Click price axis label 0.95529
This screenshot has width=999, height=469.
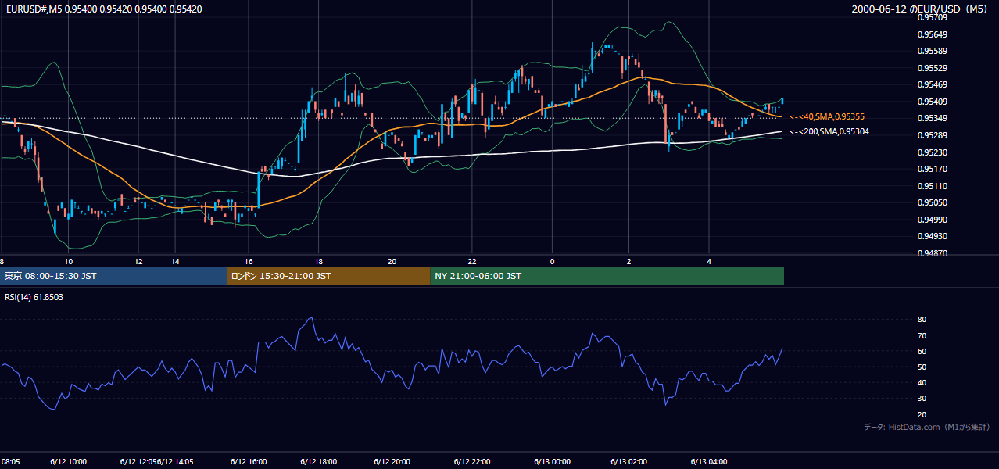(933, 68)
